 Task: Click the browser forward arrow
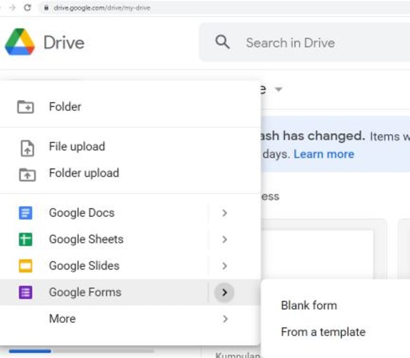12,8
